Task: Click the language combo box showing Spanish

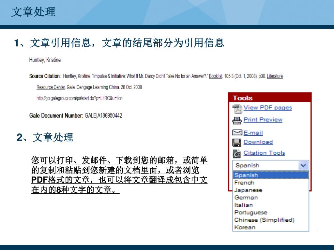Action: click(x=270, y=165)
